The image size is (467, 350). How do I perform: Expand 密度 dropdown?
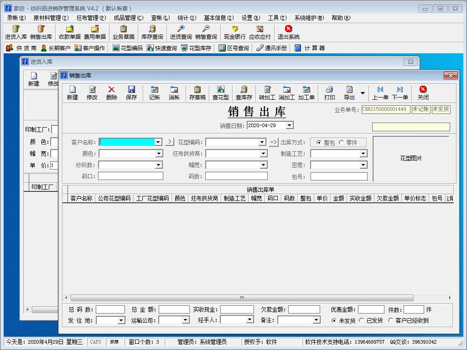tap(363, 165)
